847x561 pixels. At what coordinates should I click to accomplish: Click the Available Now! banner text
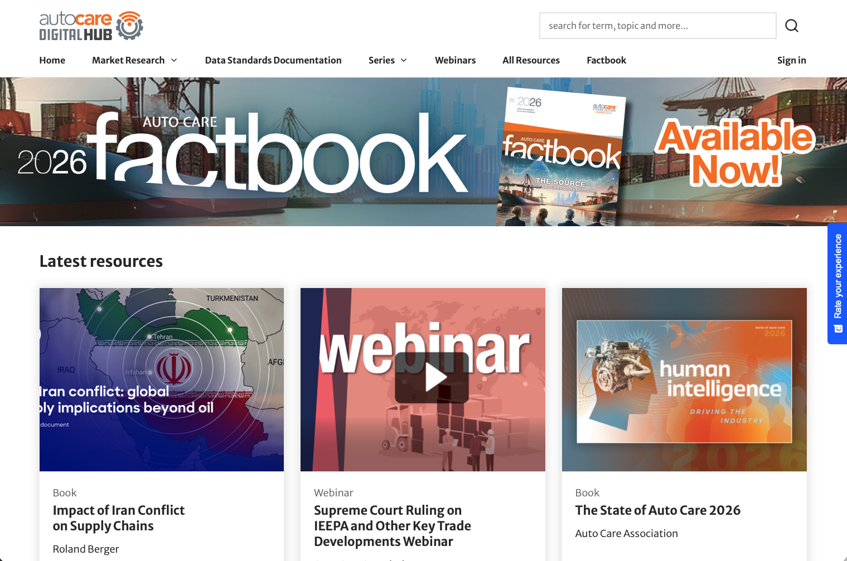[735, 153]
